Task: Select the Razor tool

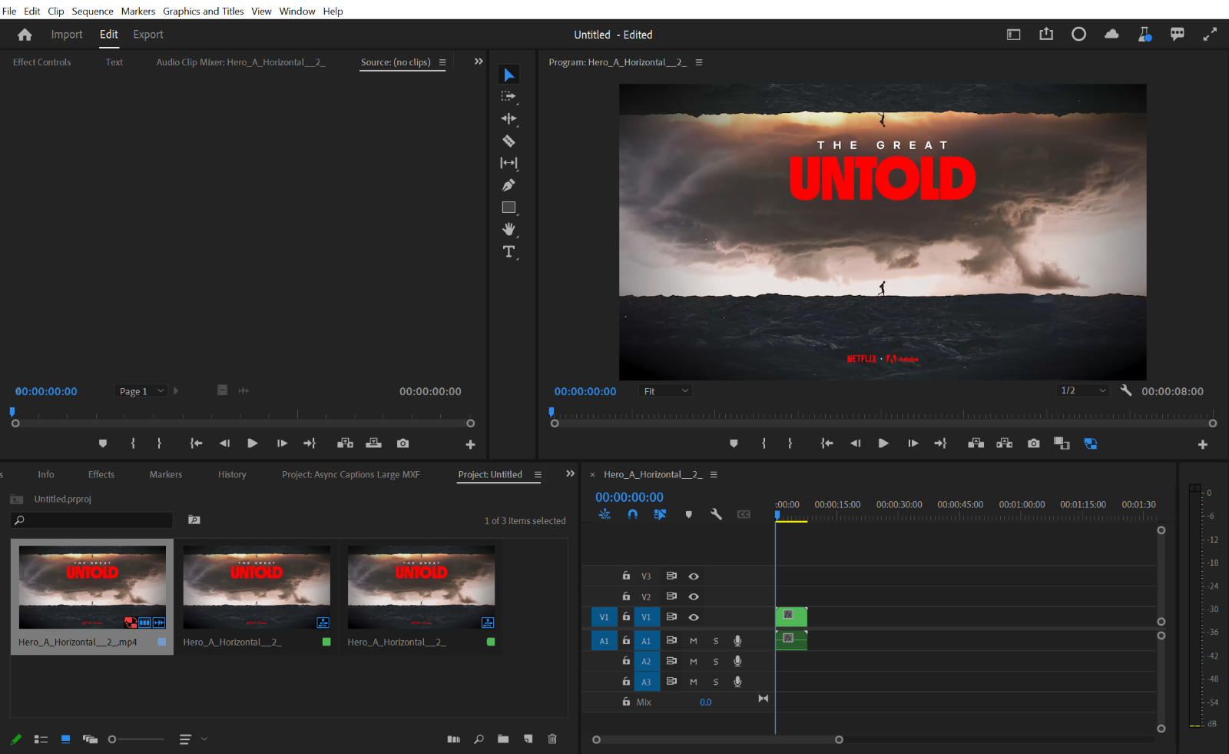Action: (508, 141)
